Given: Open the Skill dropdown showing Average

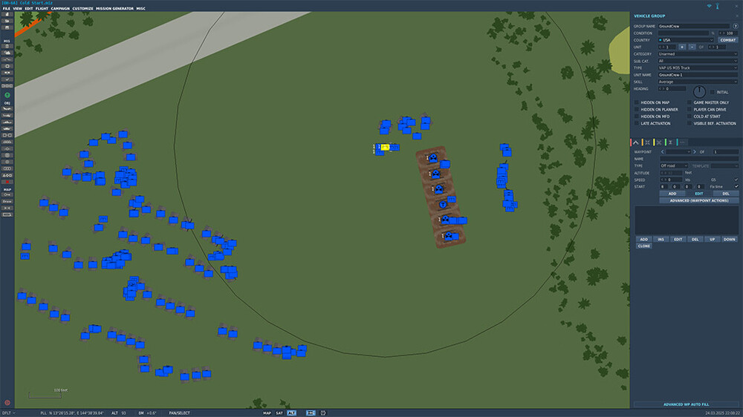Looking at the screenshot, I should click(698, 82).
